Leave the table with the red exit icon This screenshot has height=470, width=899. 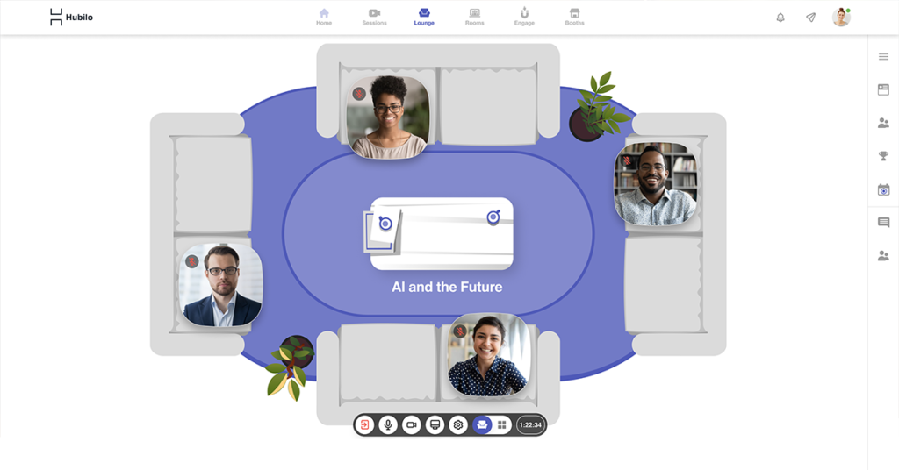click(x=364, y=424)
